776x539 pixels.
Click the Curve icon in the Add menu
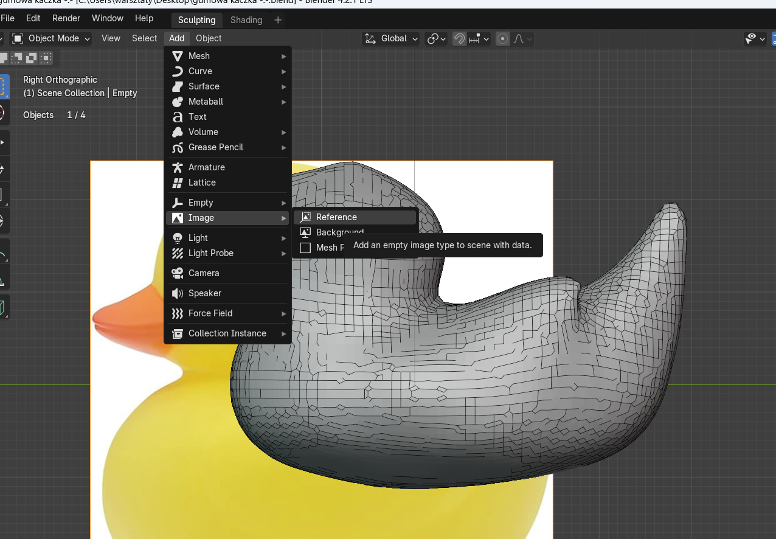click(178, 71)
